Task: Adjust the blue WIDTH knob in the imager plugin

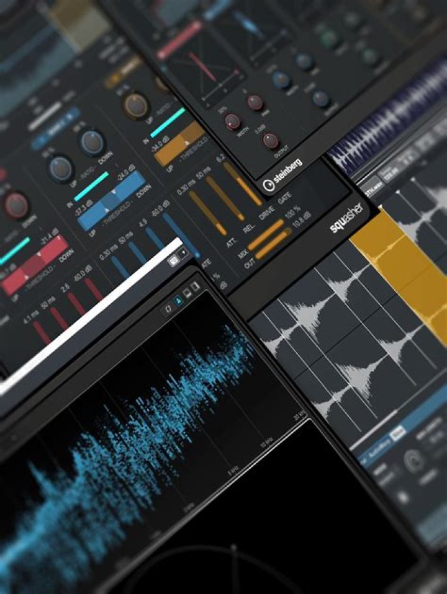Action: tap(281, 81)
